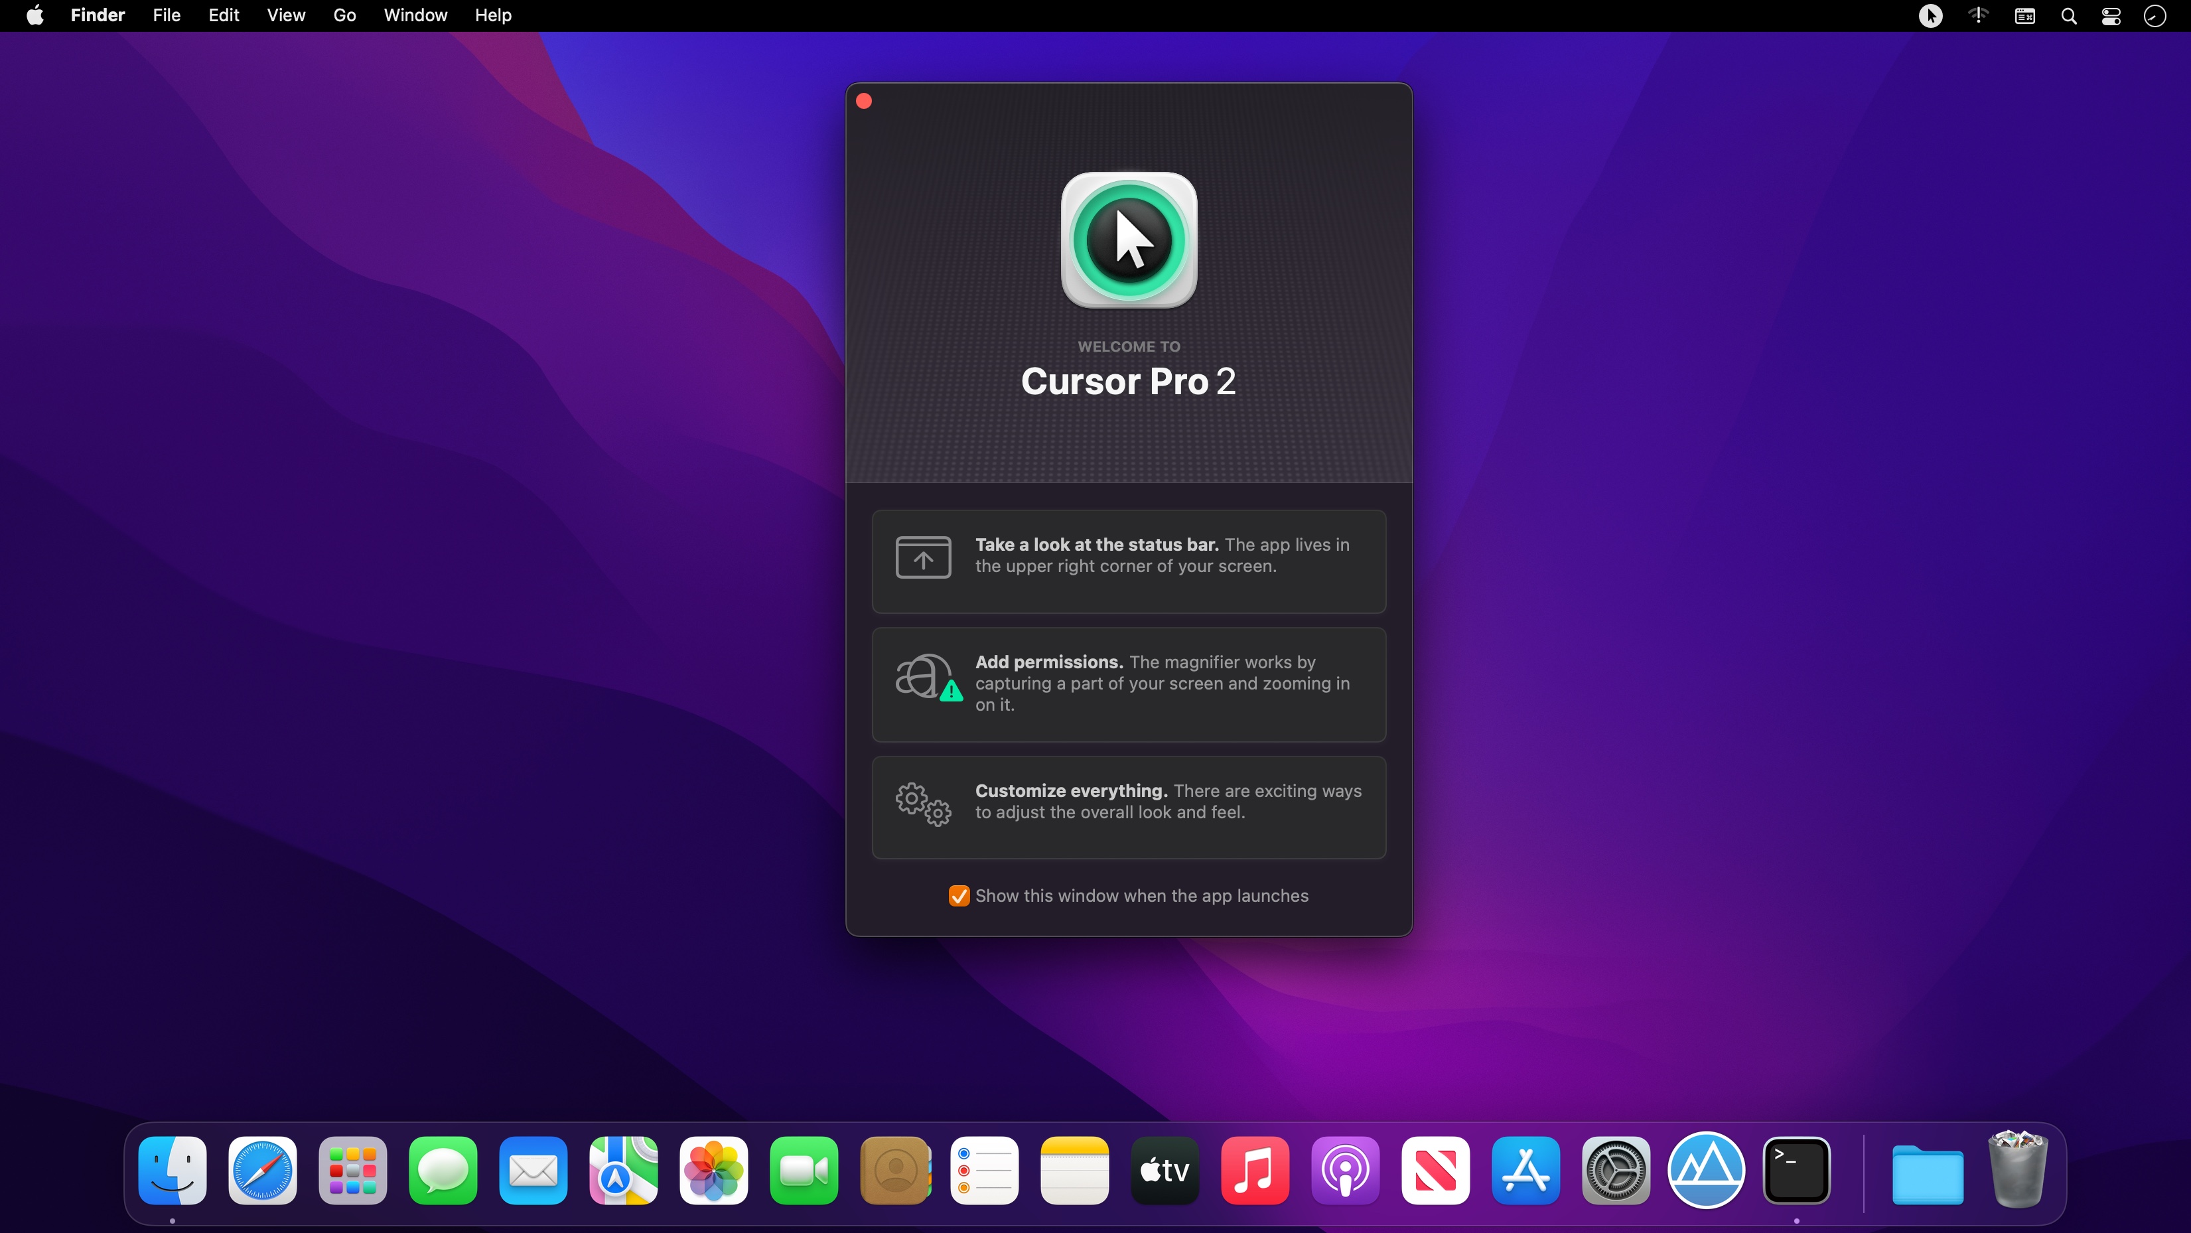Close the Cursor Pro welcome window

864,102
